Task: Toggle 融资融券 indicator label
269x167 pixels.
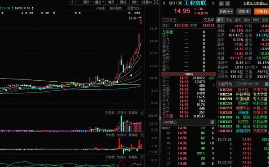Action: tap(116, 8)
